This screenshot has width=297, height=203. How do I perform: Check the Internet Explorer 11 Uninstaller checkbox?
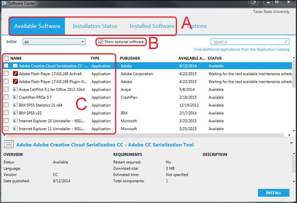6,129
